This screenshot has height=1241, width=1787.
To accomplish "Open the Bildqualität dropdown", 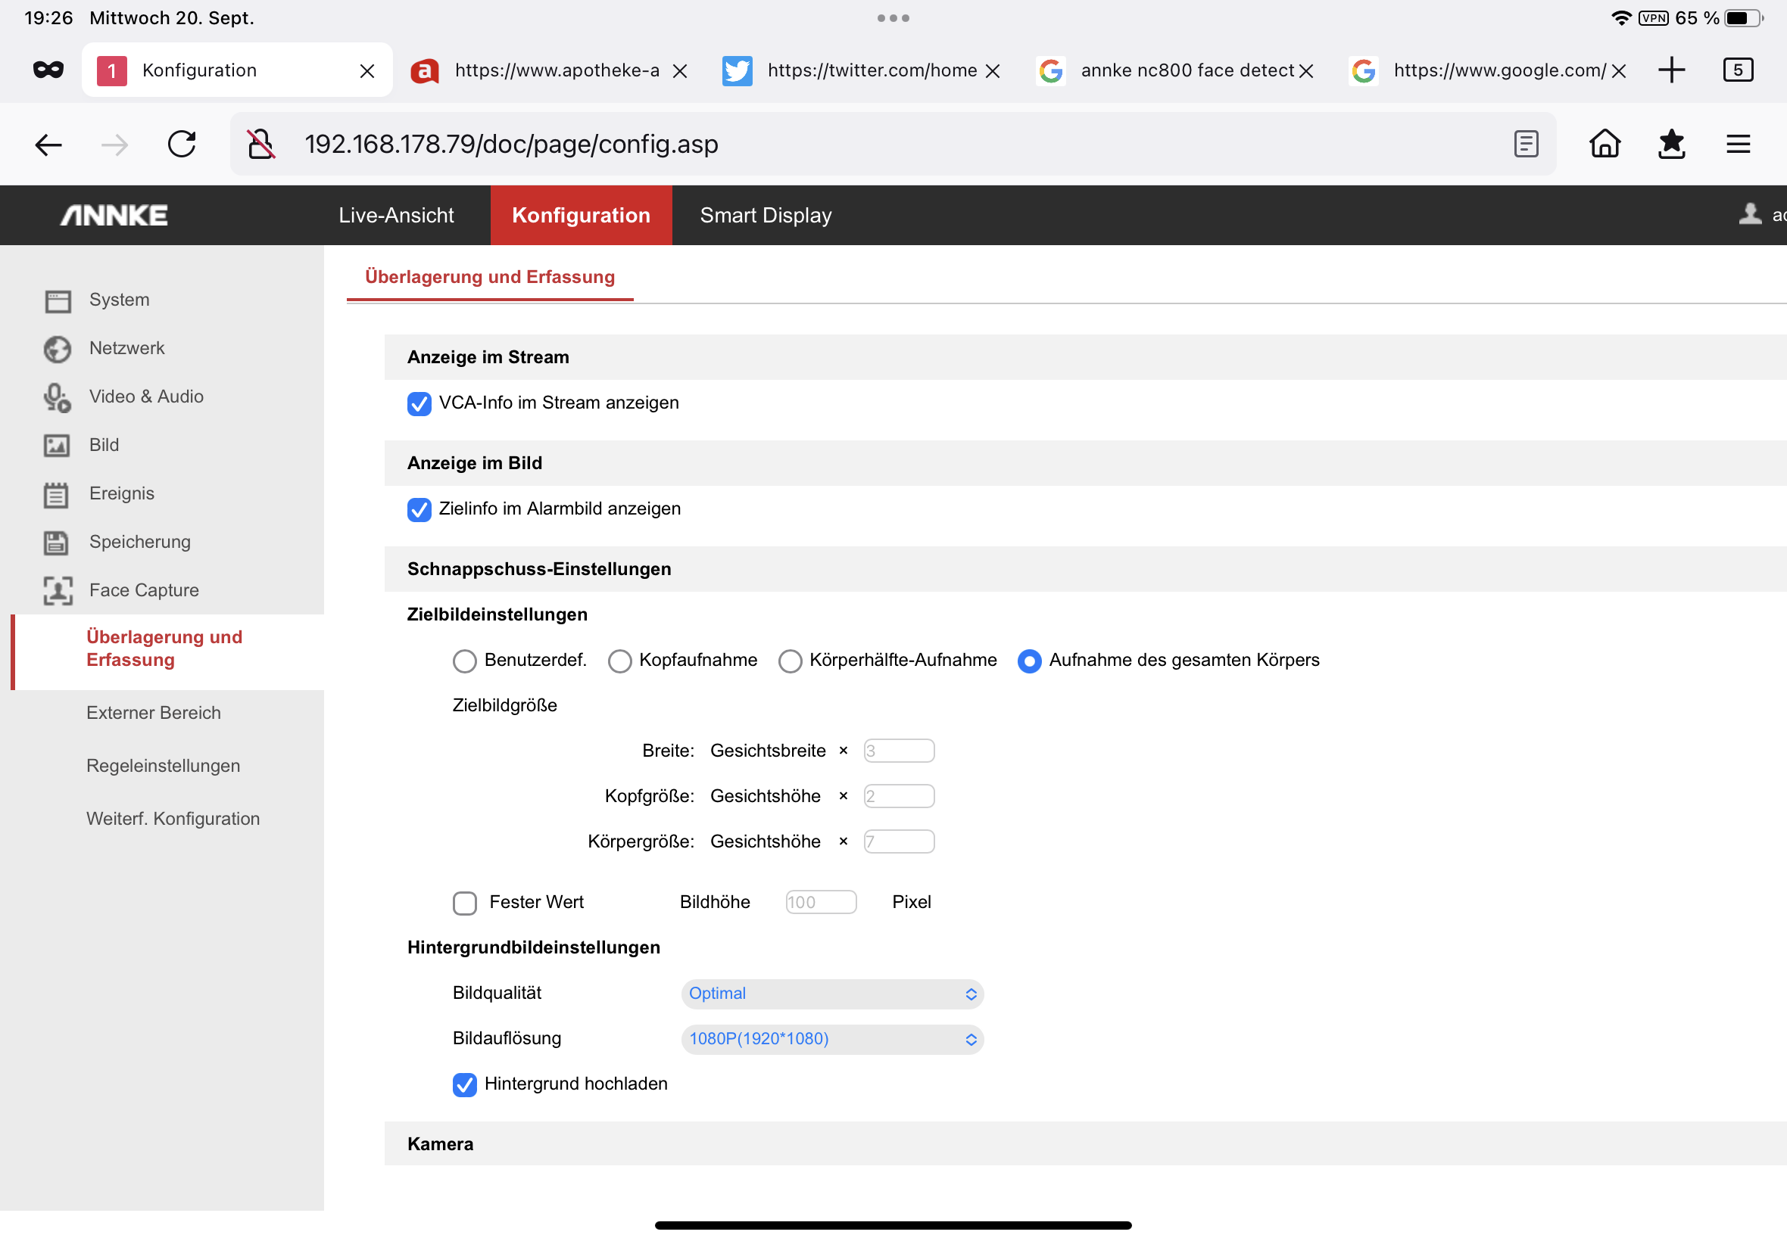I will coord(831,994).
